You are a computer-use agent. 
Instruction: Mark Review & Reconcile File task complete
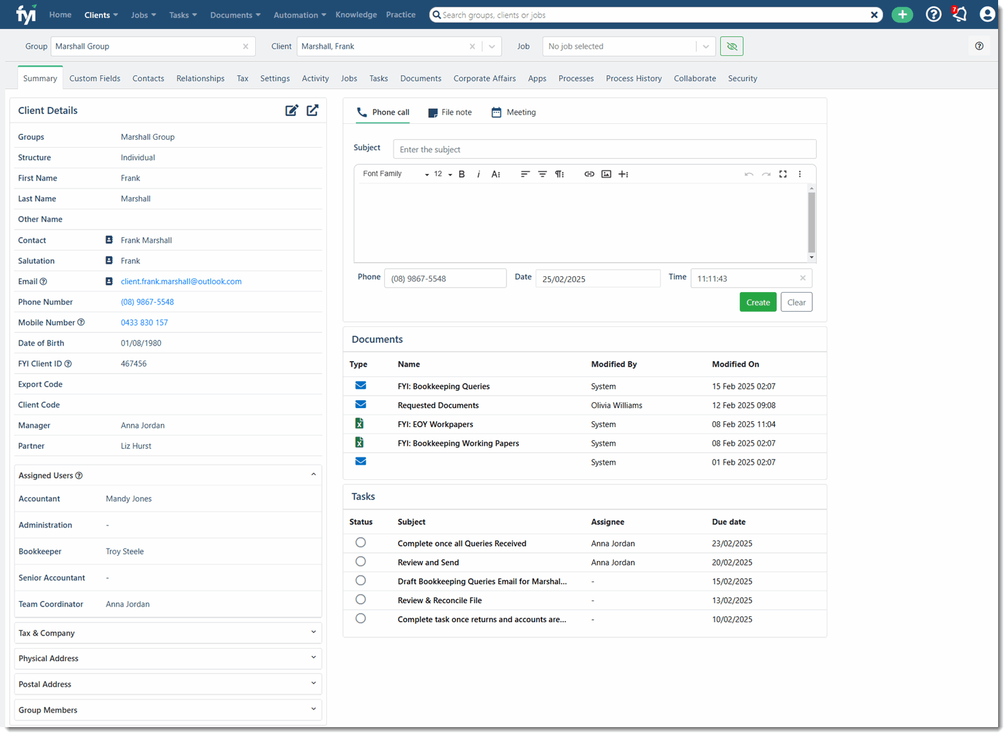pyautogui.click(x=361, y=600)
